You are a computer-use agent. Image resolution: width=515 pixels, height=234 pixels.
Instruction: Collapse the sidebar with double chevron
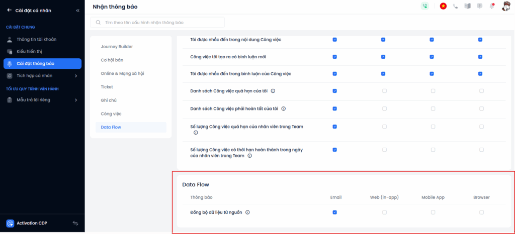click(x=77, y=10)
